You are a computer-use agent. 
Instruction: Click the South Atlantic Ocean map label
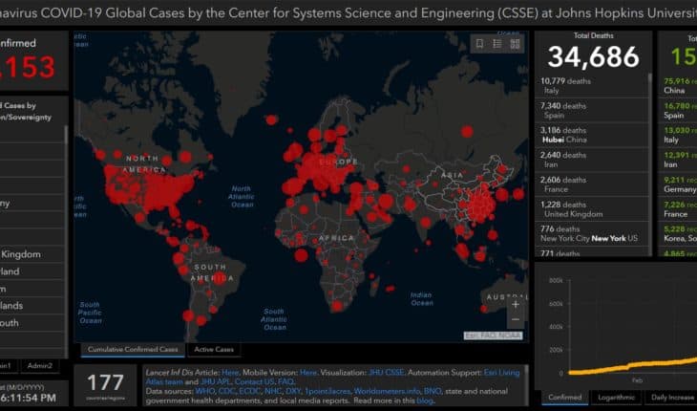point(273,319)
